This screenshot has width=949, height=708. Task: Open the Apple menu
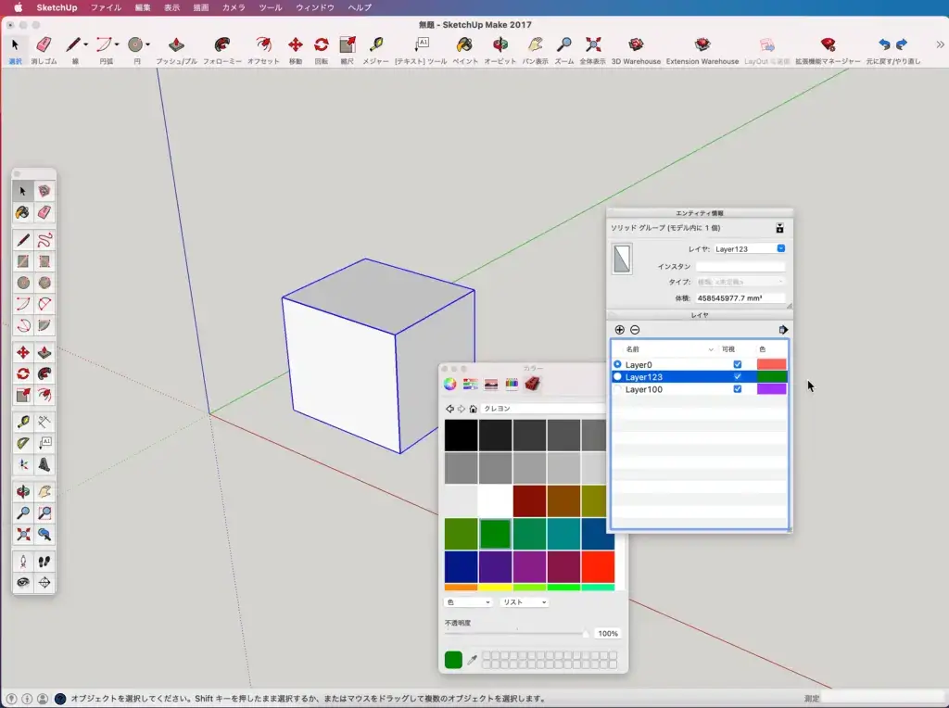pos(19,7)
